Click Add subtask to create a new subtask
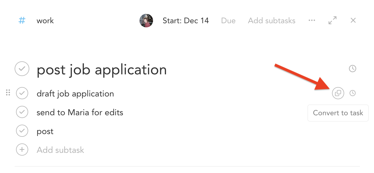 (60, 150)
